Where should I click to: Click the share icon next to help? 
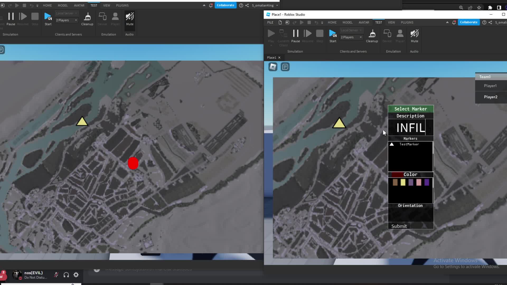(x=490, y=22)
